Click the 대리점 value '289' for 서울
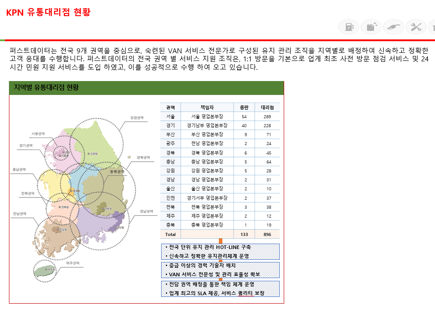435x309 pixels. point(267,116)
